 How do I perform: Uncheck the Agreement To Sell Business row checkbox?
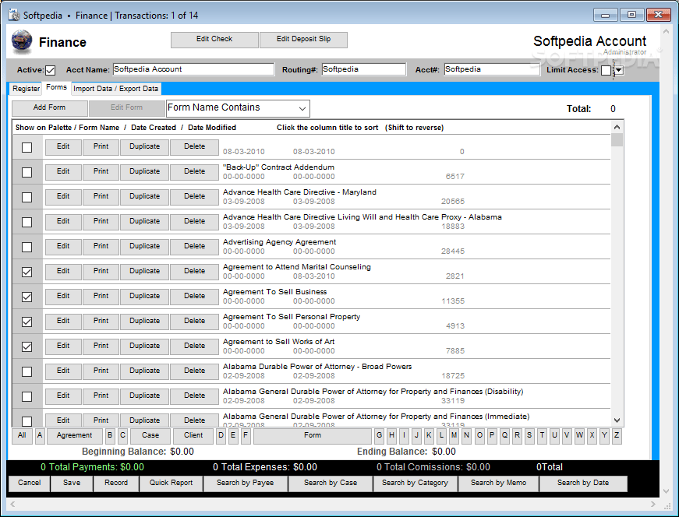pos(27,296)
